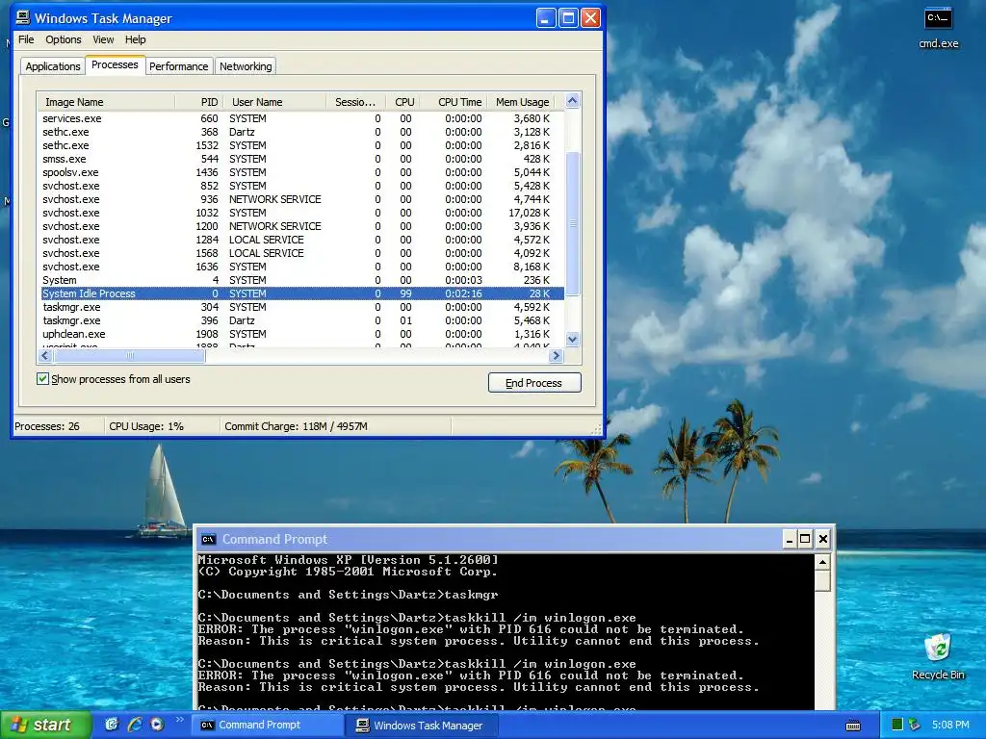Open the Start menu
The image size is (986, 739).
pyautogui.click(x=45, y=725)
